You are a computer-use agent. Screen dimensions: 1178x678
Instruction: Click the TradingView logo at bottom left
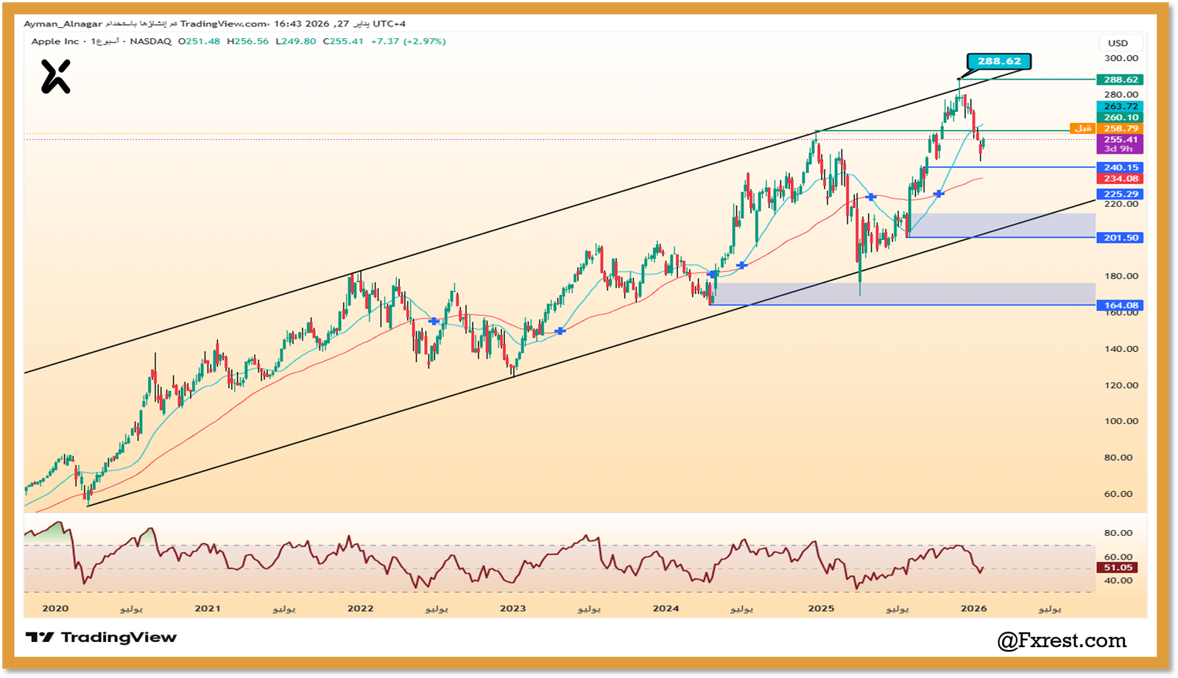[x=101, y=638]
